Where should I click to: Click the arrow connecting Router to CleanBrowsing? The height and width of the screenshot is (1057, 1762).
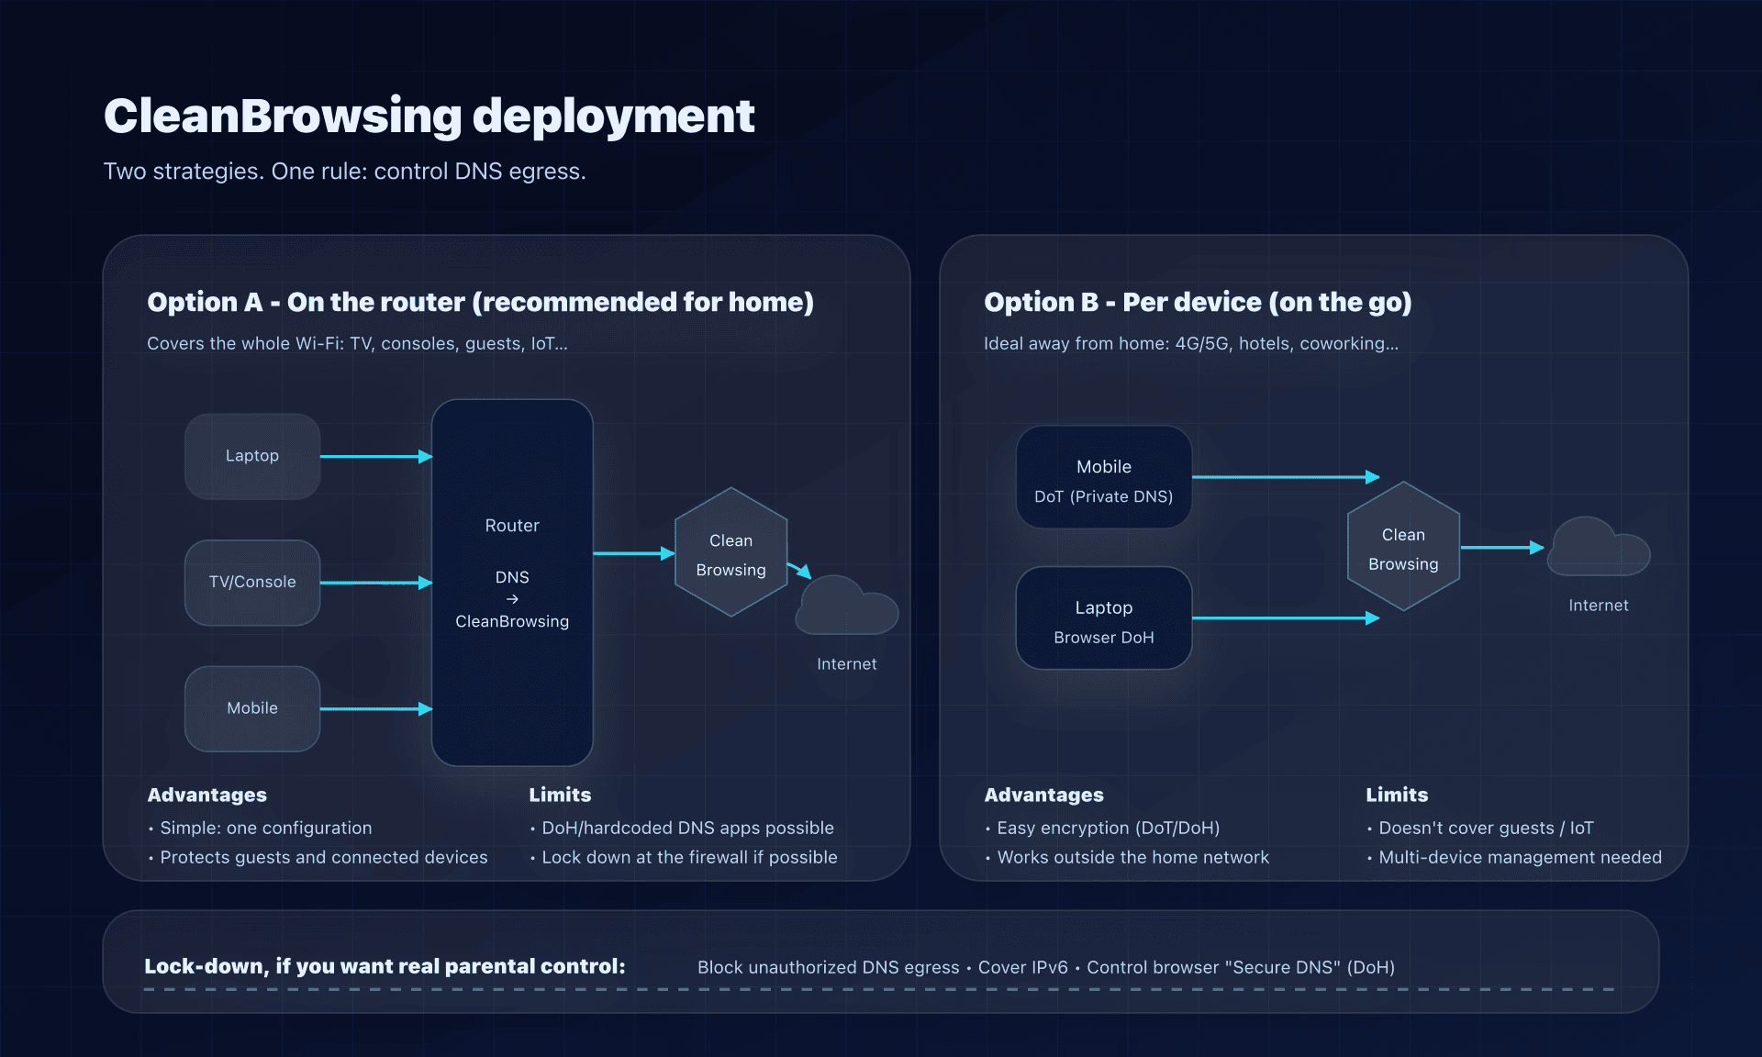click(633, 553)
